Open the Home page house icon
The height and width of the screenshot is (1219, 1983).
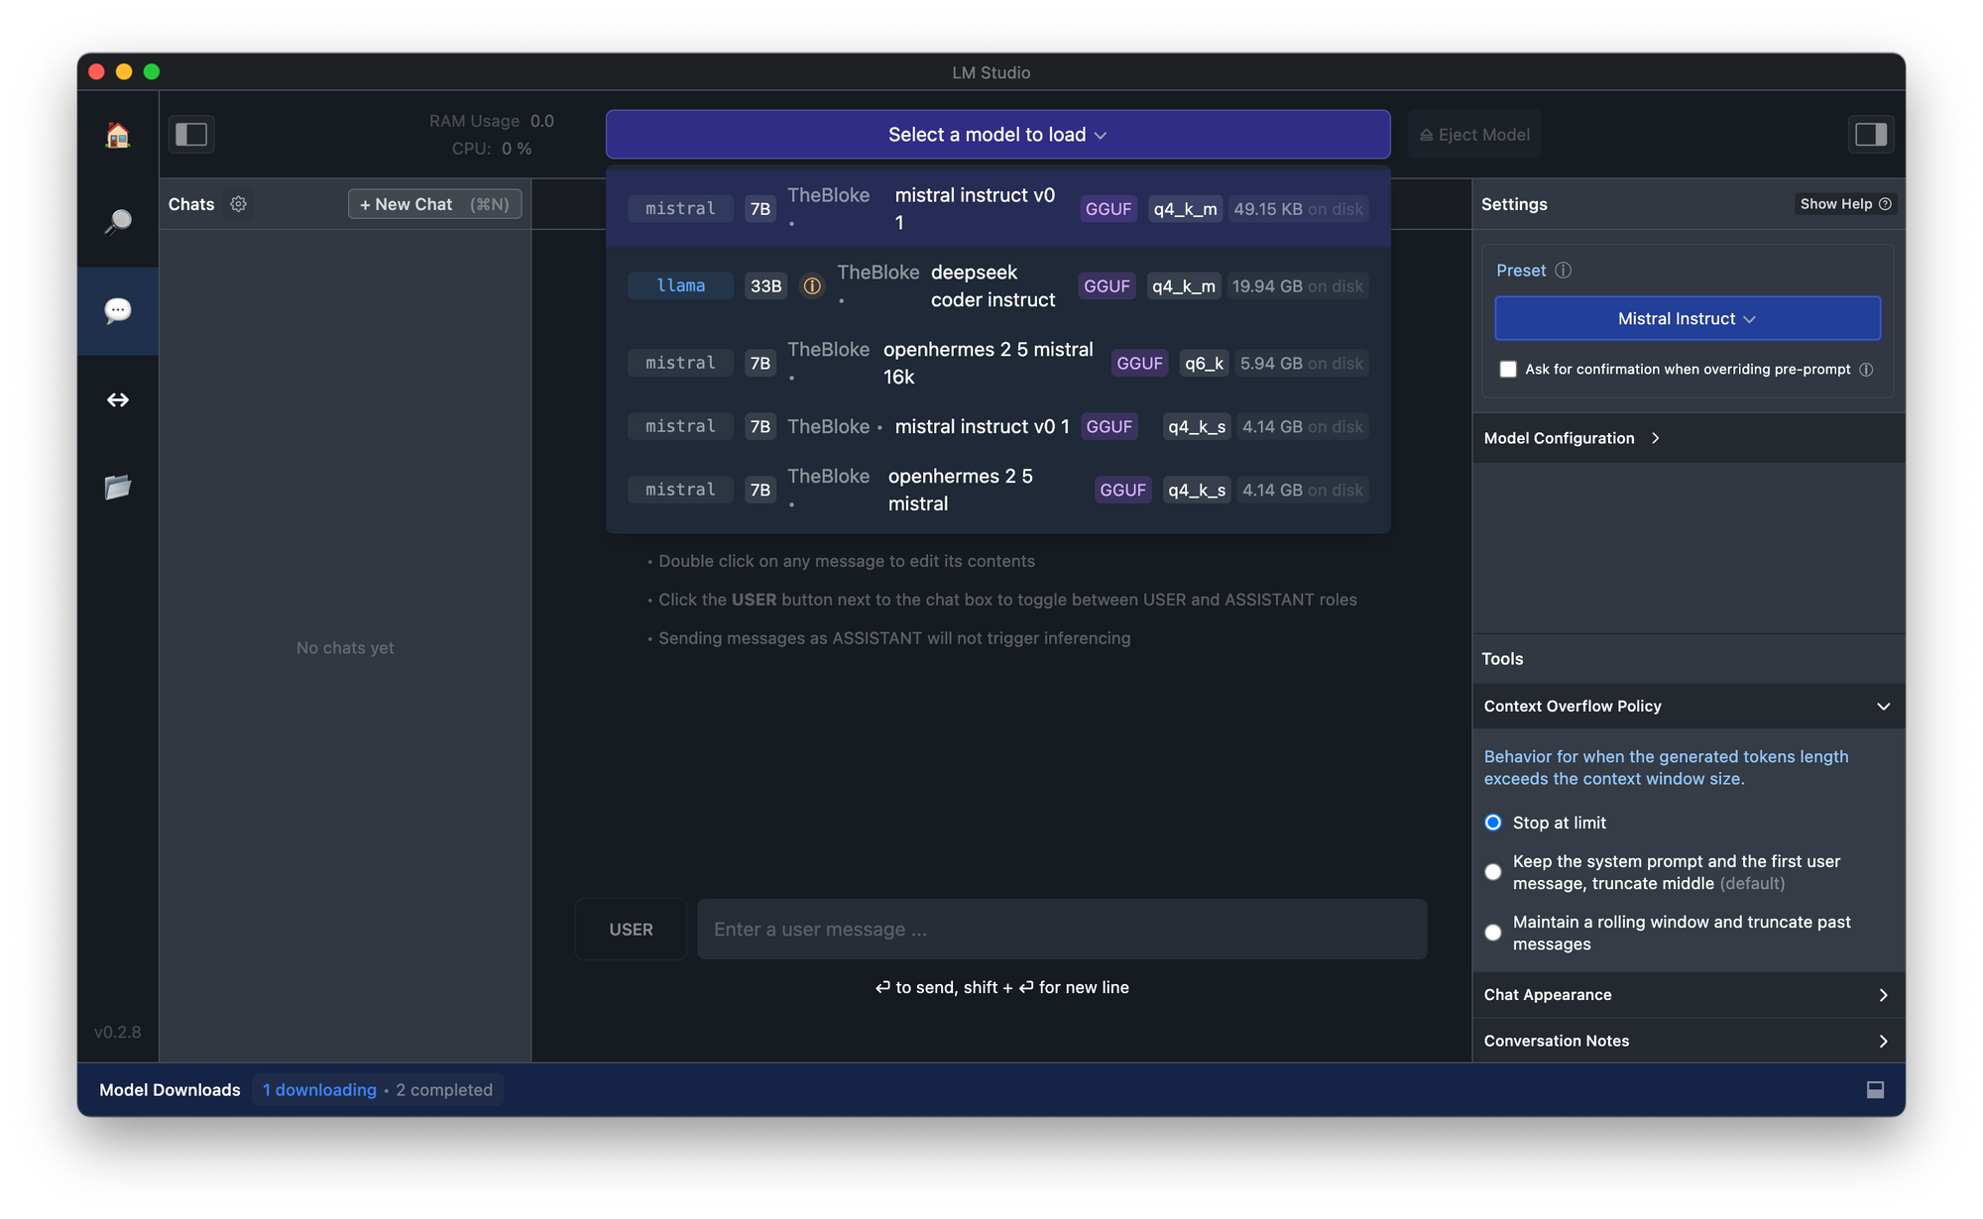[118, 135]
